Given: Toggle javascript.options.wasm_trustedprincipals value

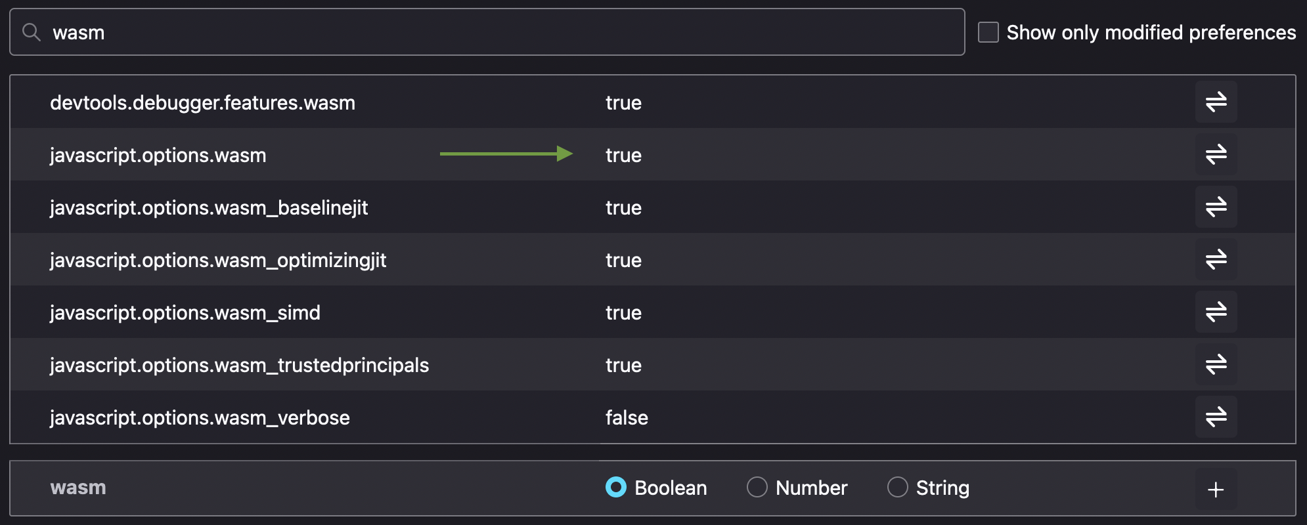Looking at the screenshot, I should (1216, 365).
